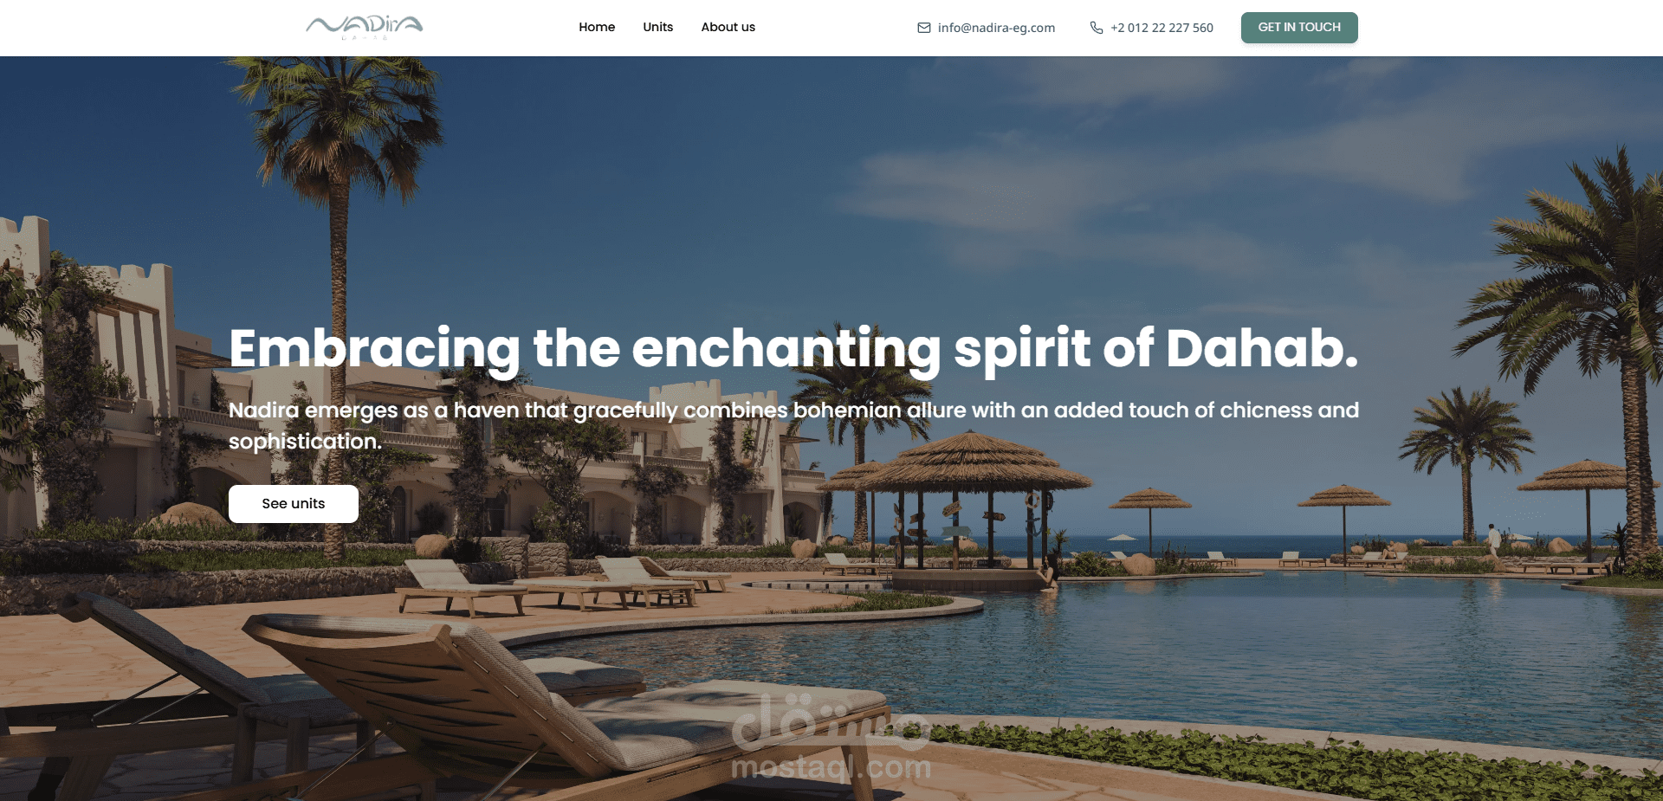Click the GET IN TOUCH button

1299,28
